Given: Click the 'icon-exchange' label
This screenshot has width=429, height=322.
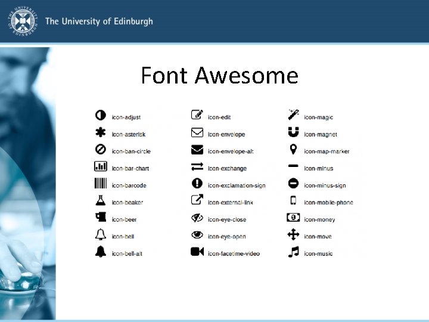Looking at the screenshot, I should click(227, 168).
